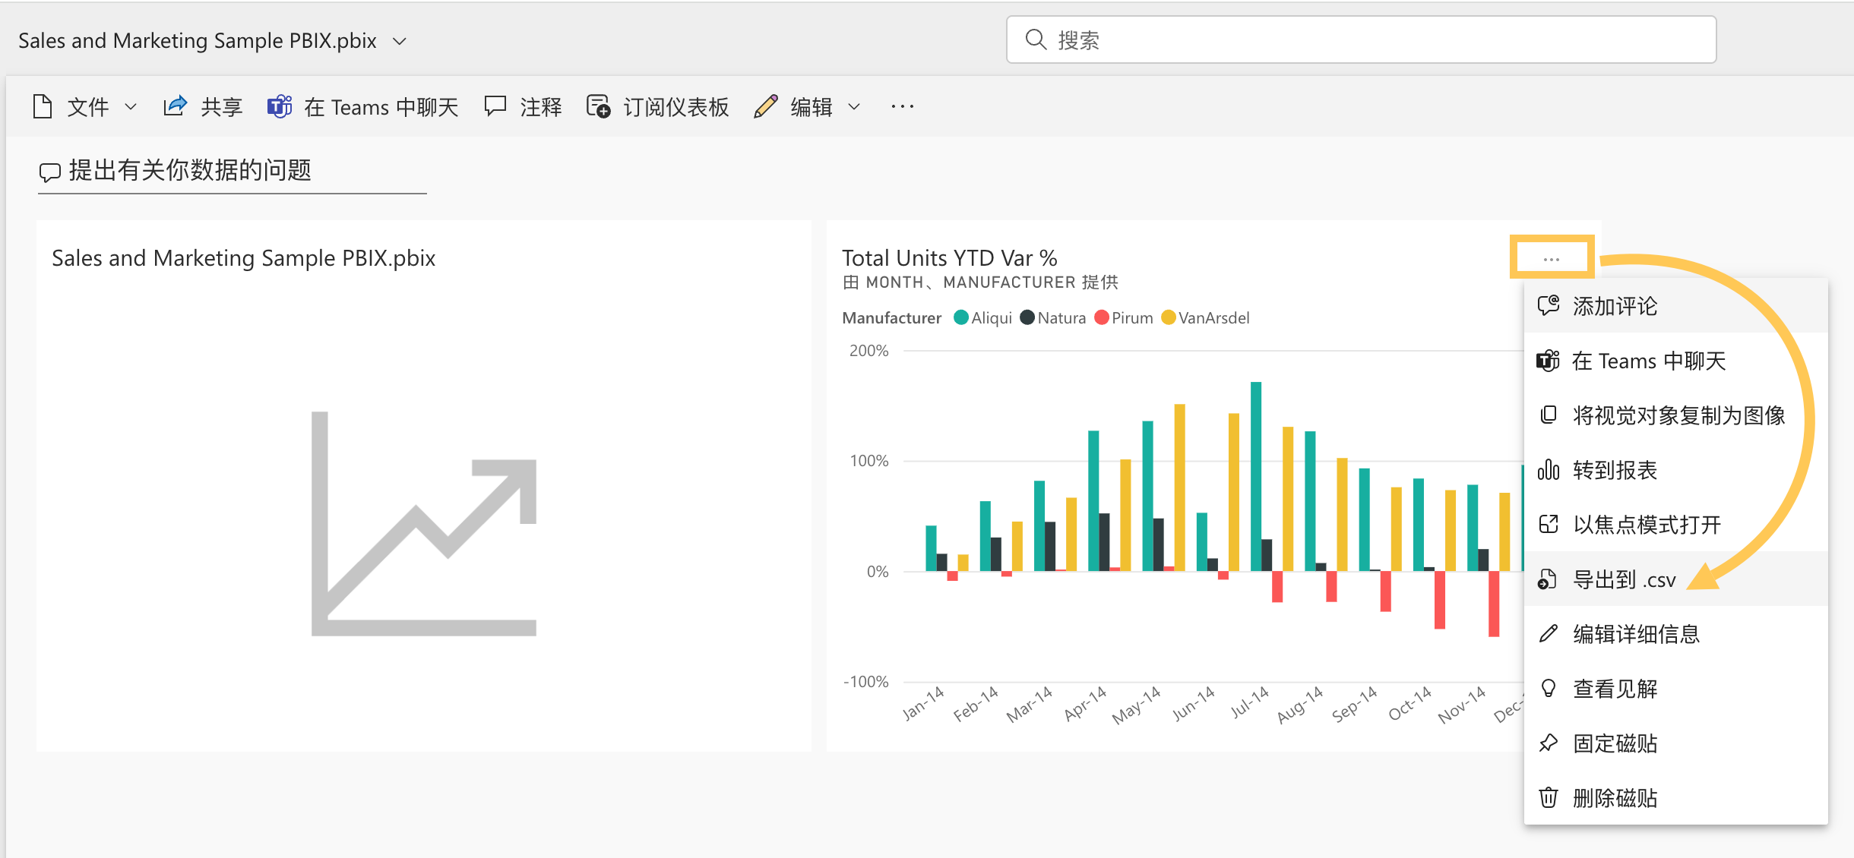Choose 导出到 .csv menu entry
This screenshot has width=1854, height=858.
(1675, 579)
